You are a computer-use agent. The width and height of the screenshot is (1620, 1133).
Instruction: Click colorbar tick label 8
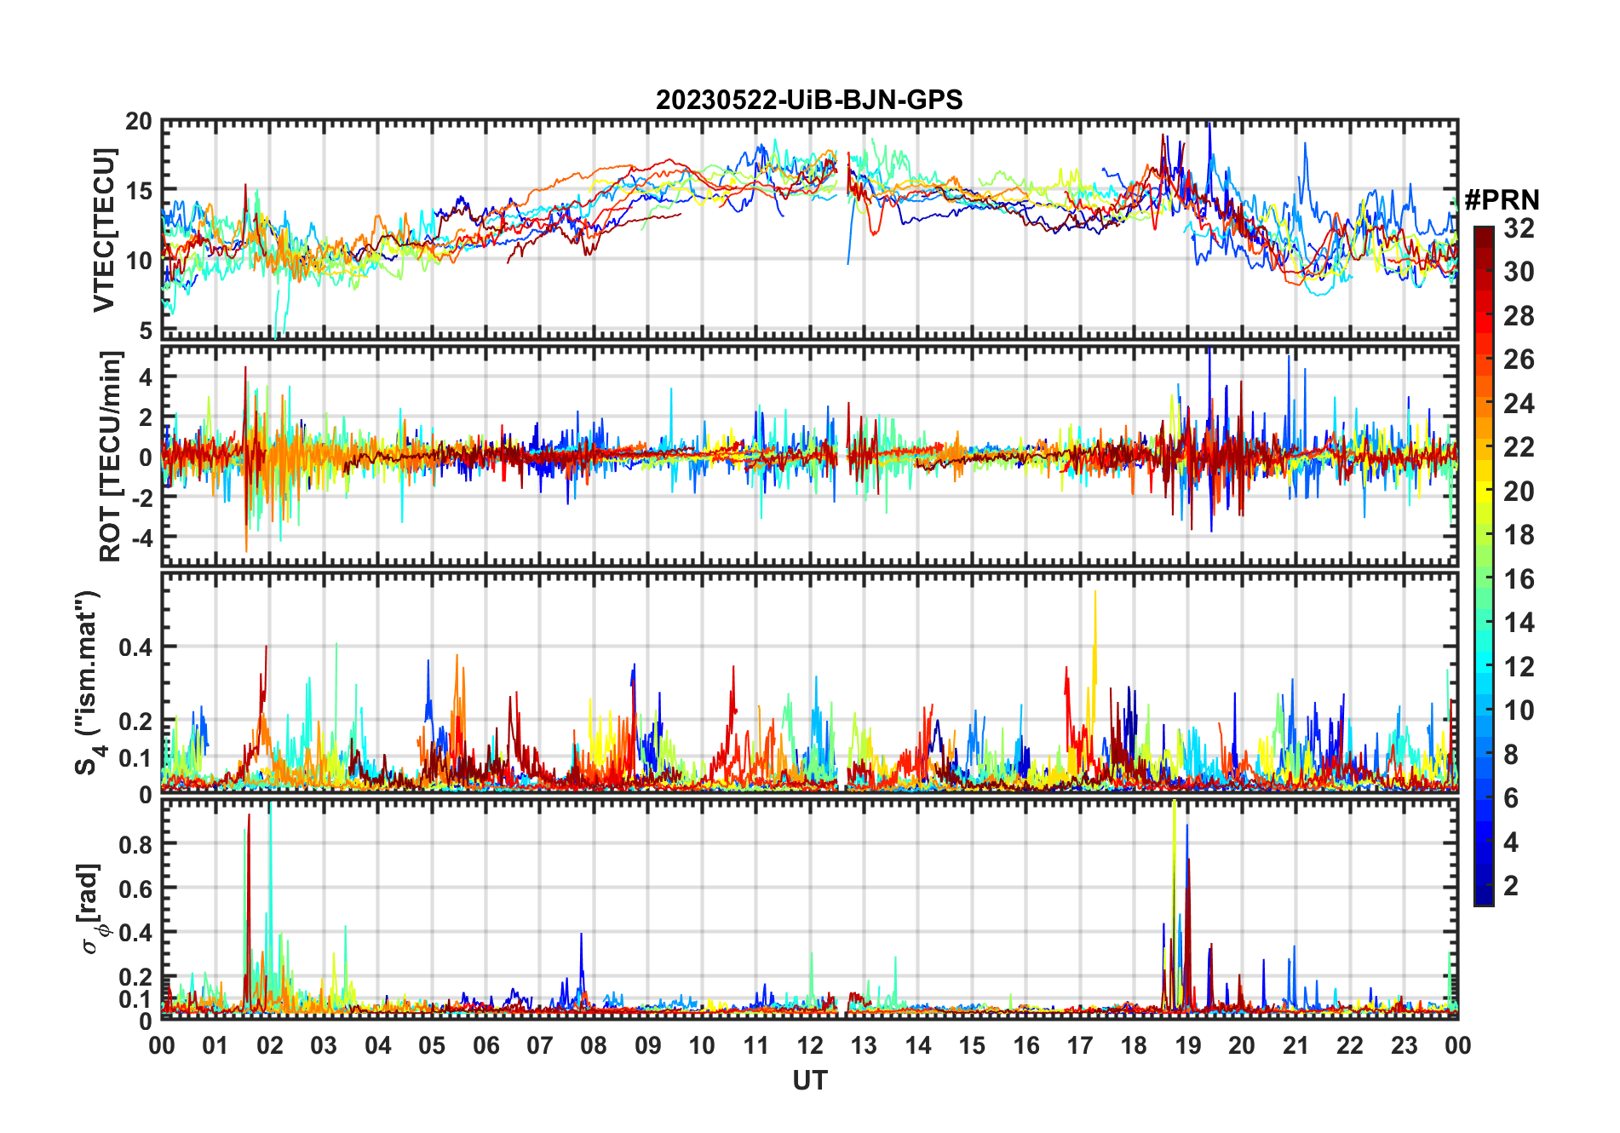pos(1511,755)
